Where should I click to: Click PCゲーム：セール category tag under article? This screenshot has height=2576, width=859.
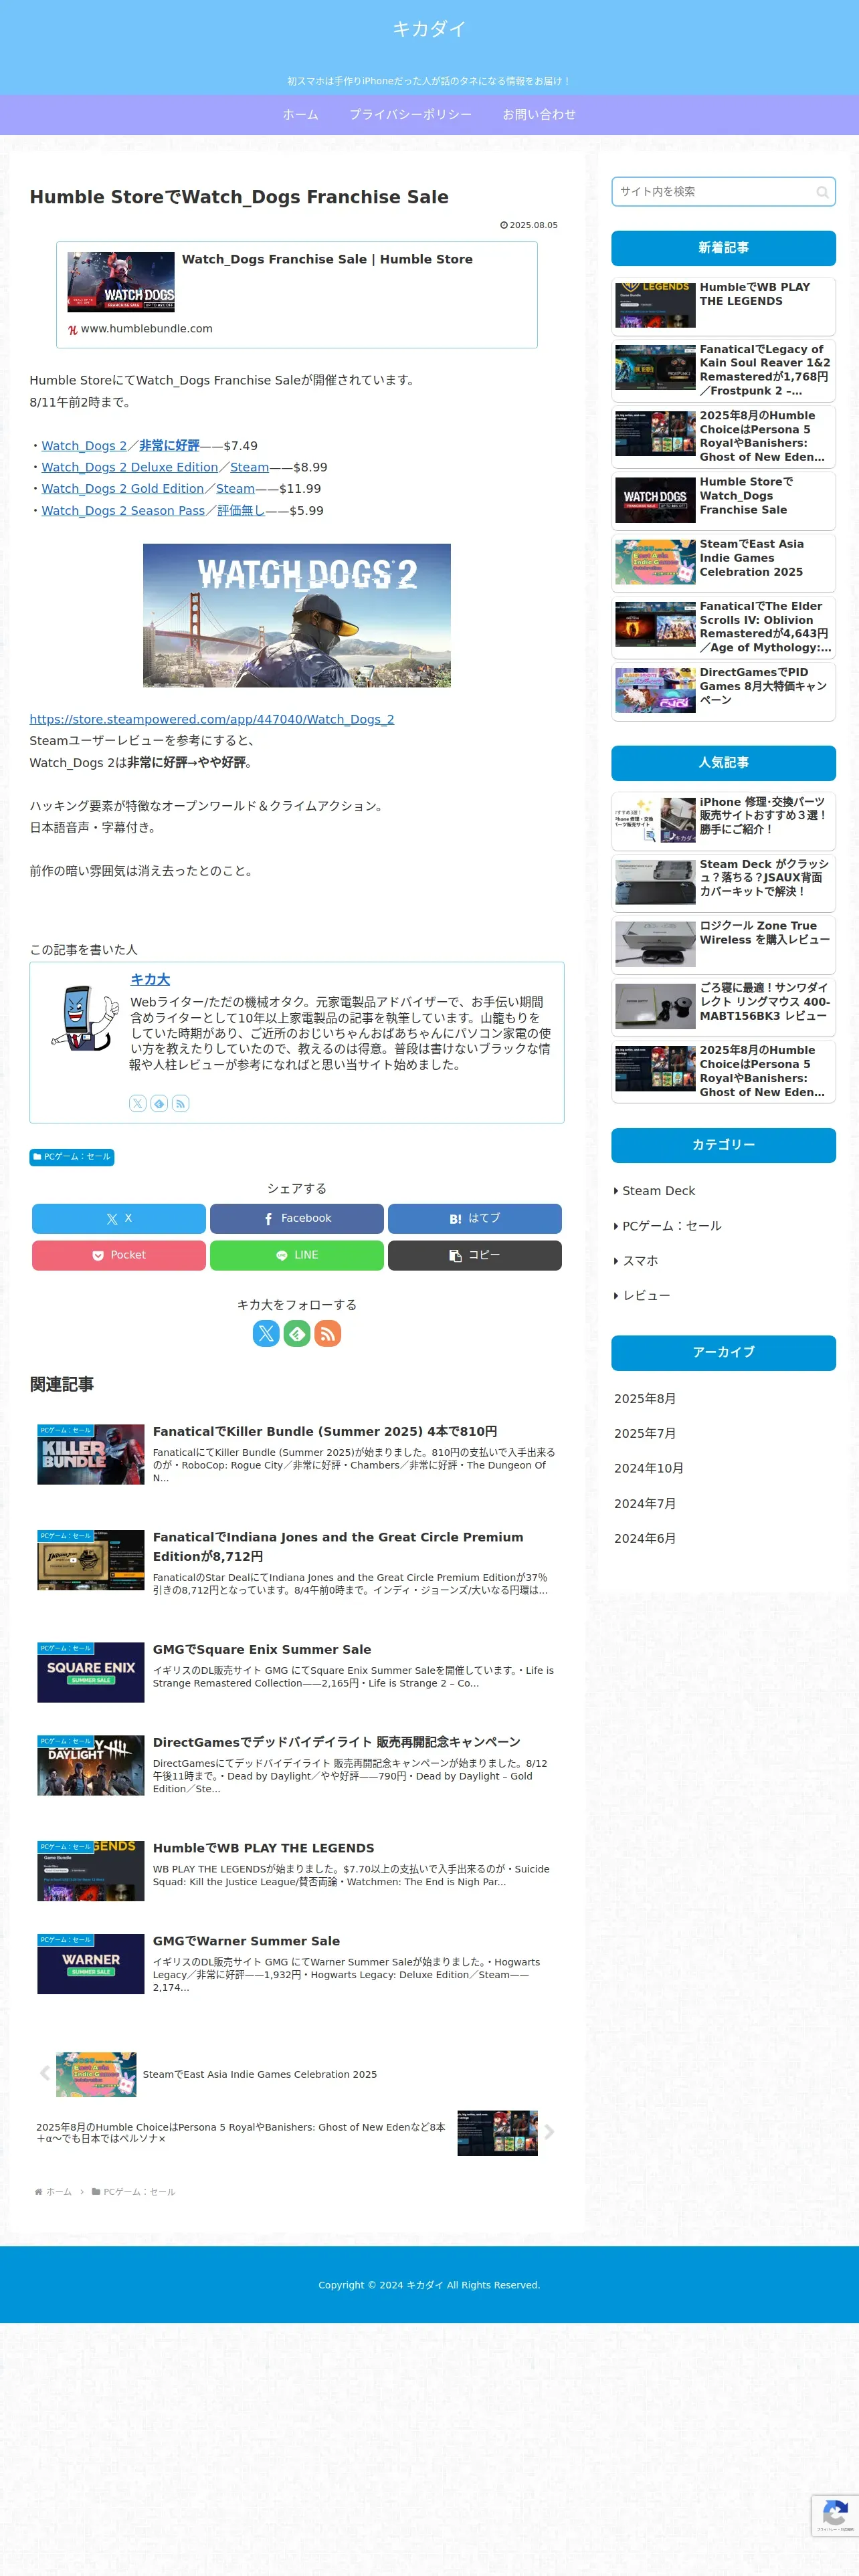click(72, 1157)
